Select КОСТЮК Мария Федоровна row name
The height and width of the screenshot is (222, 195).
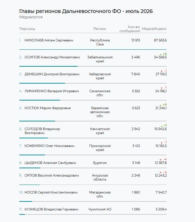pyautogui.click(x=47, y=108)
